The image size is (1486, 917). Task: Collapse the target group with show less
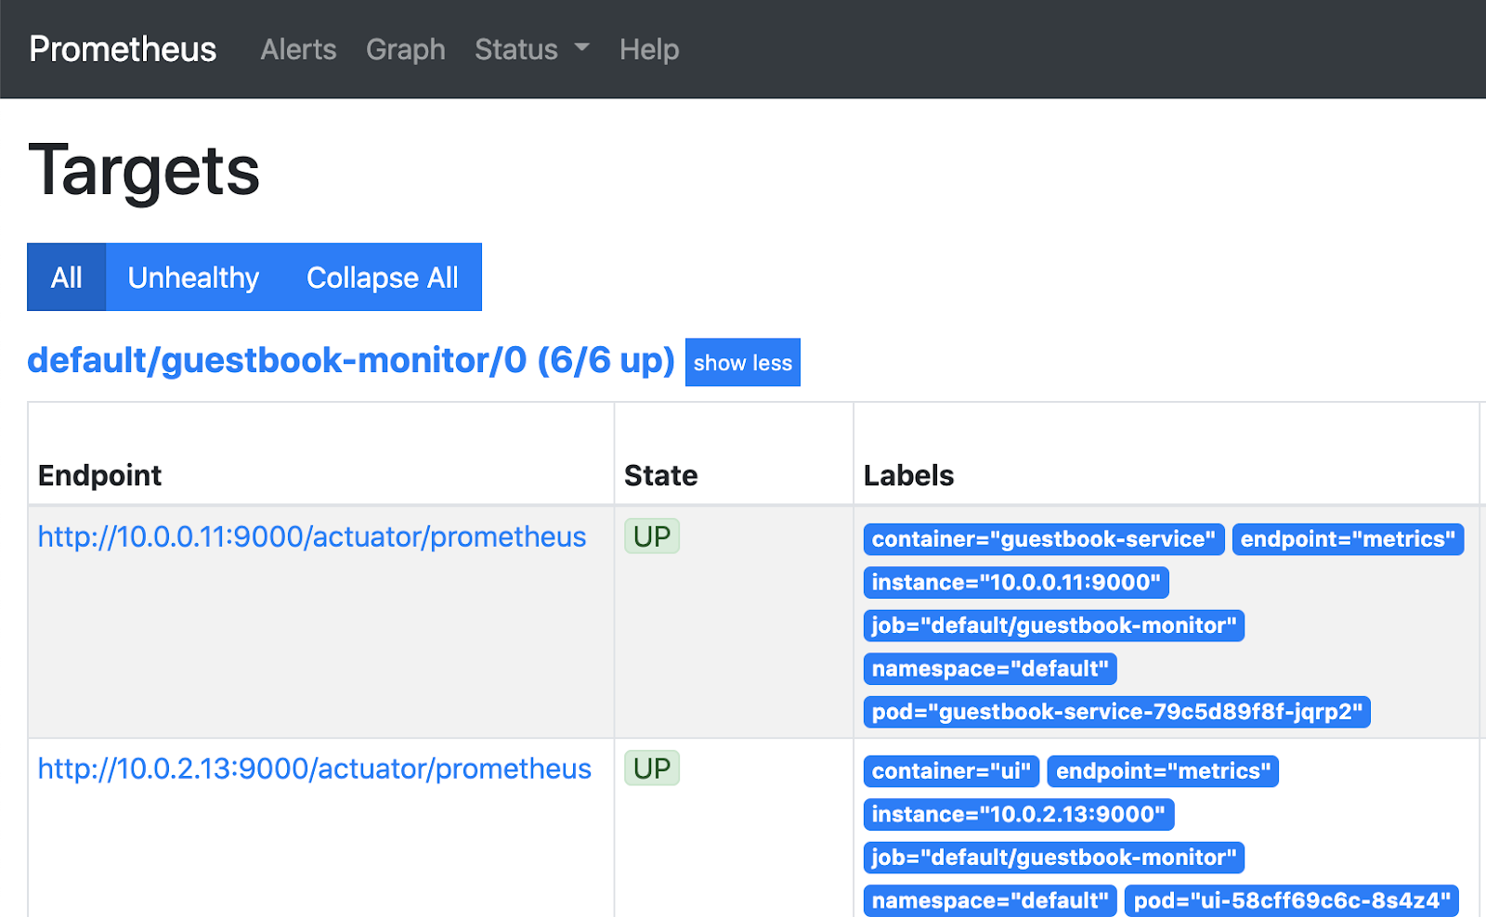point(742,363)
